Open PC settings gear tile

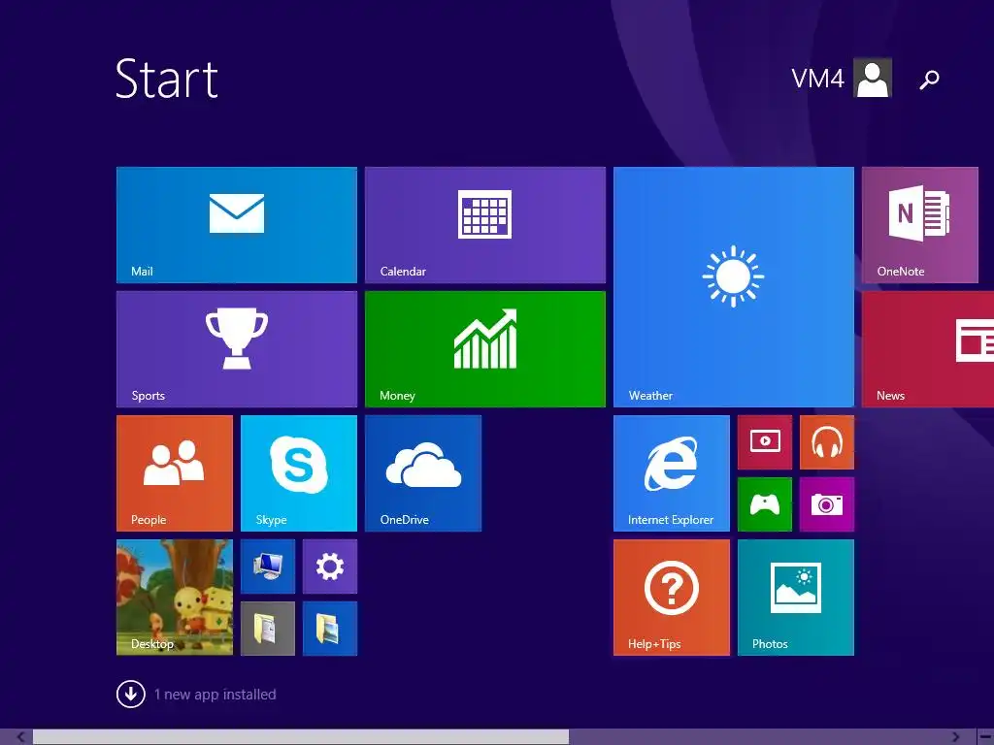click(330, 567)
